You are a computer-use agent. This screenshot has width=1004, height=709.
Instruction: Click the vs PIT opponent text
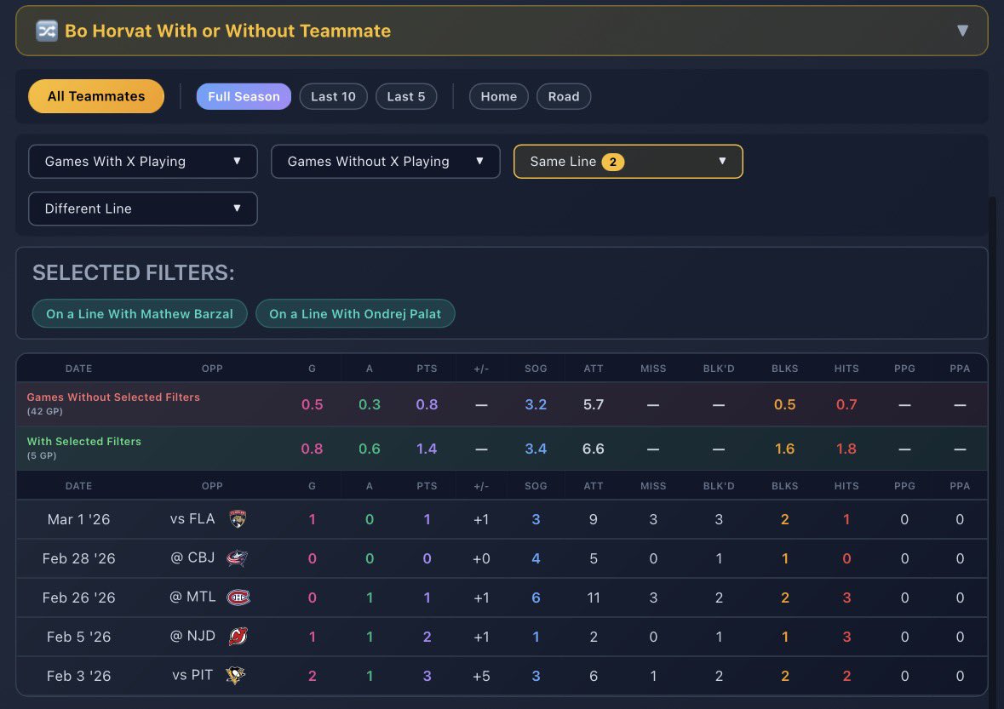pos(192,674)
